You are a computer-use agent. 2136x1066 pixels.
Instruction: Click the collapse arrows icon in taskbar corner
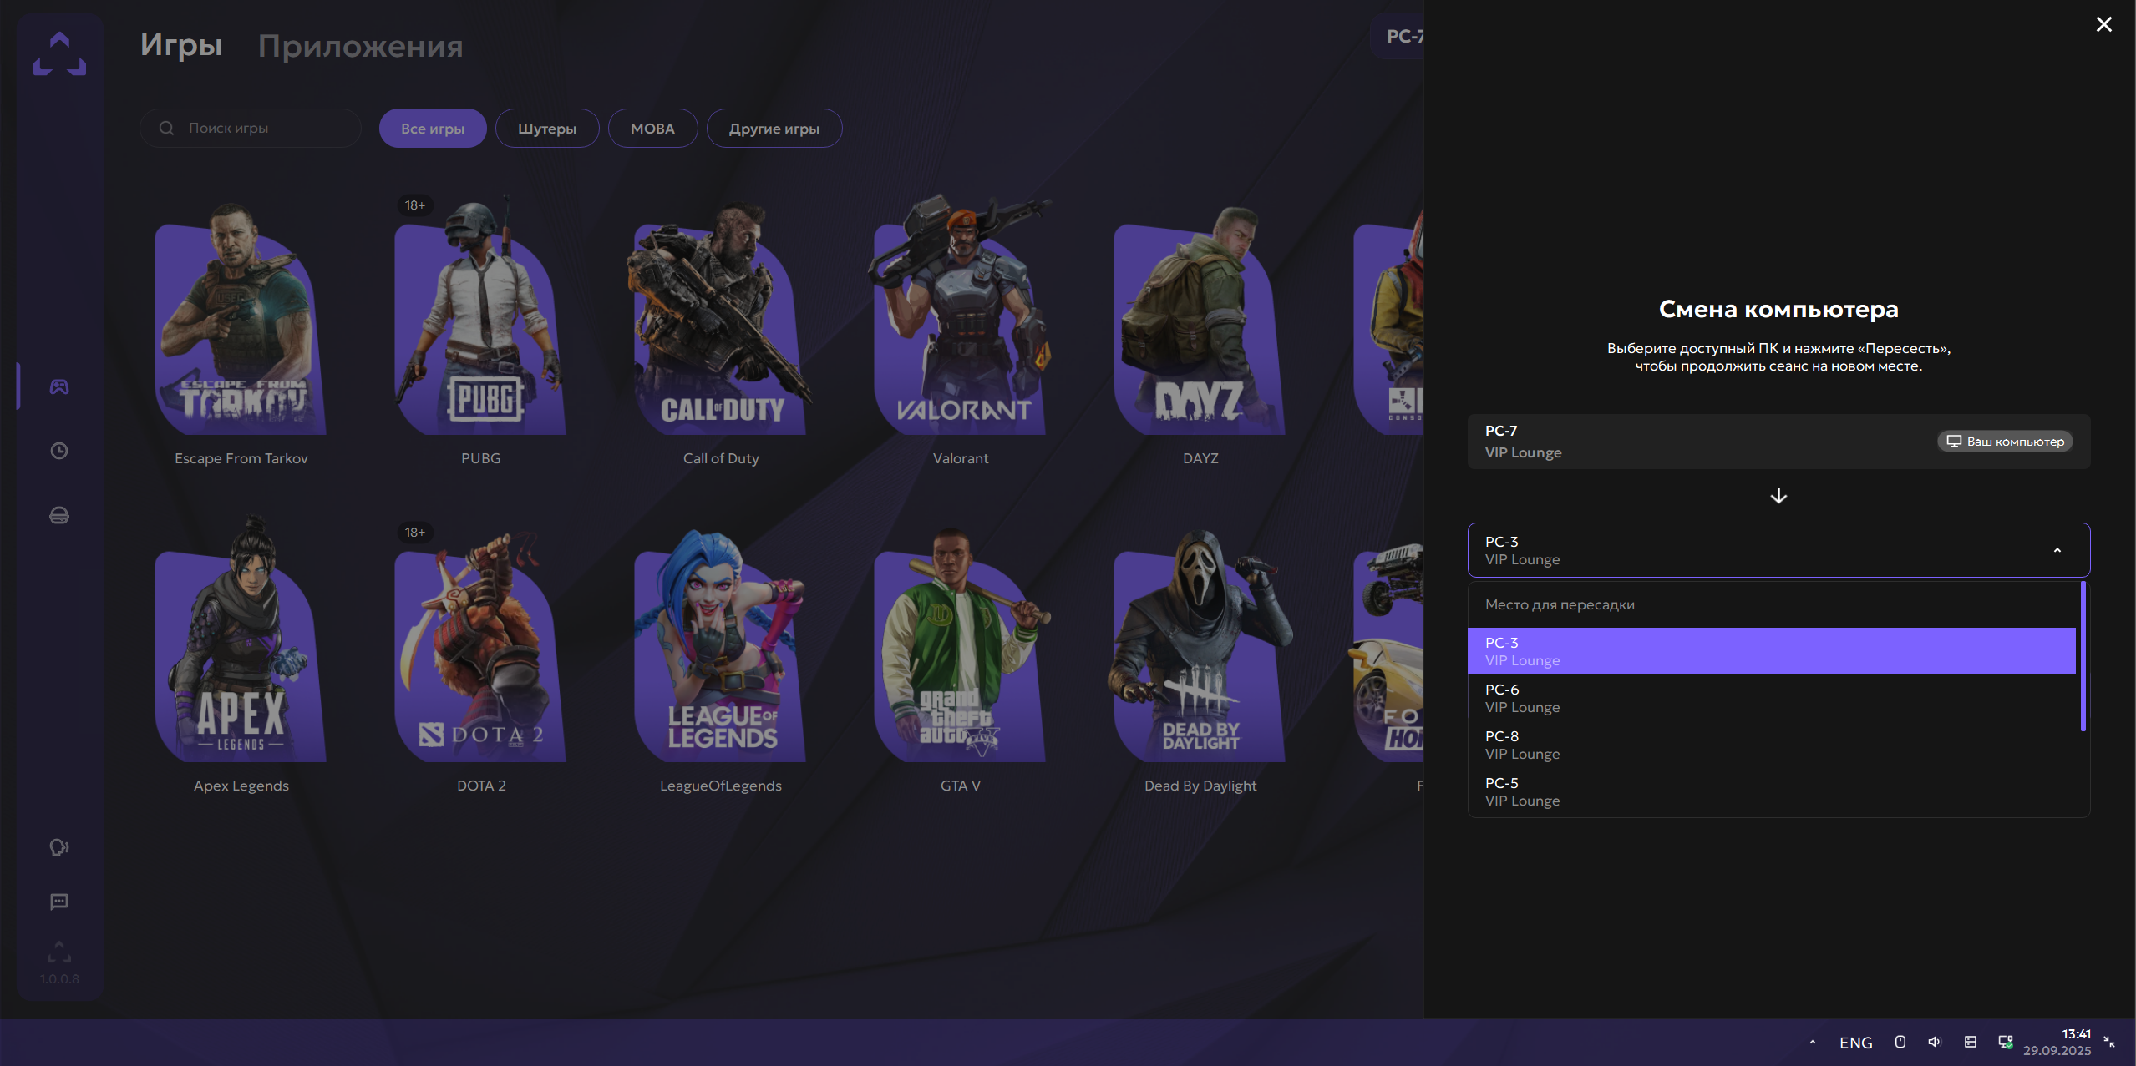(2109, 1042)
